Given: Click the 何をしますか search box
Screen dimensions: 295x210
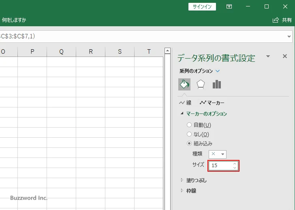Looking at the screenshot, I should [x=14, y=20].
